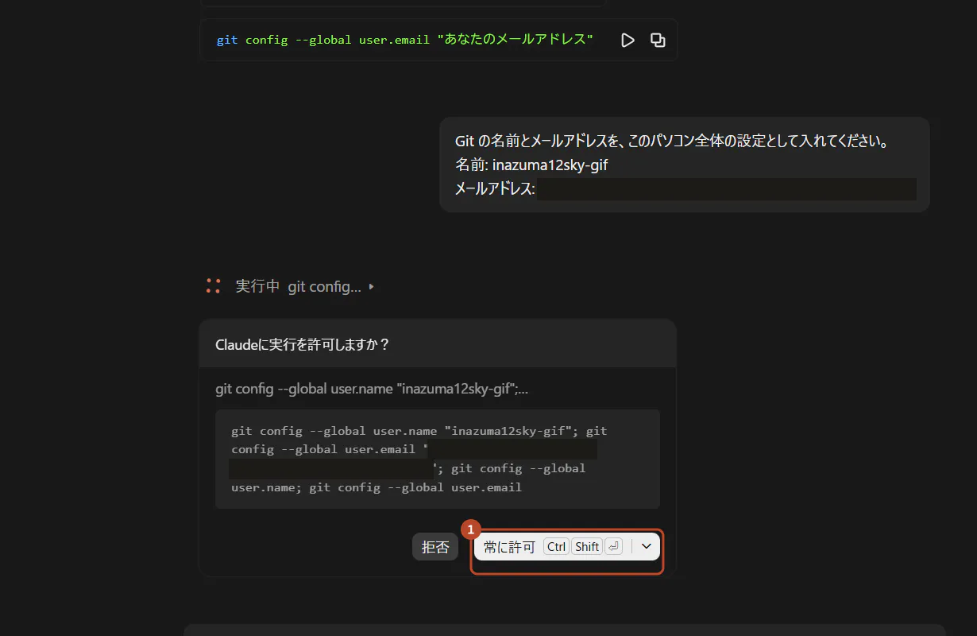Click the message input box at the bottom
This screenshot has height=636, width=977.
click(564, 630)
